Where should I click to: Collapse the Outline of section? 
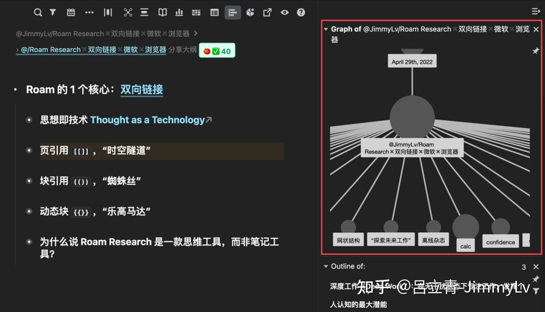[326, 266]
